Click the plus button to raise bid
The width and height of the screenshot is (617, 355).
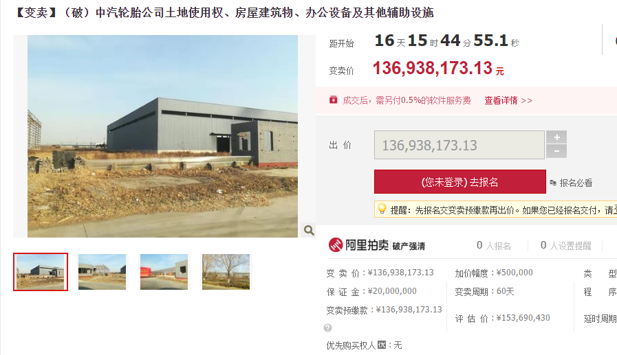click(556, 137)
